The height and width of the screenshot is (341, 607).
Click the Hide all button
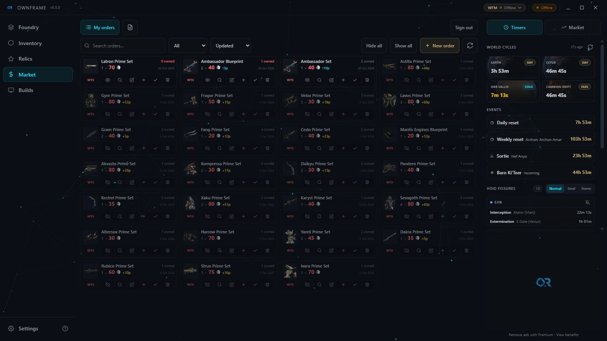point(374,45)
